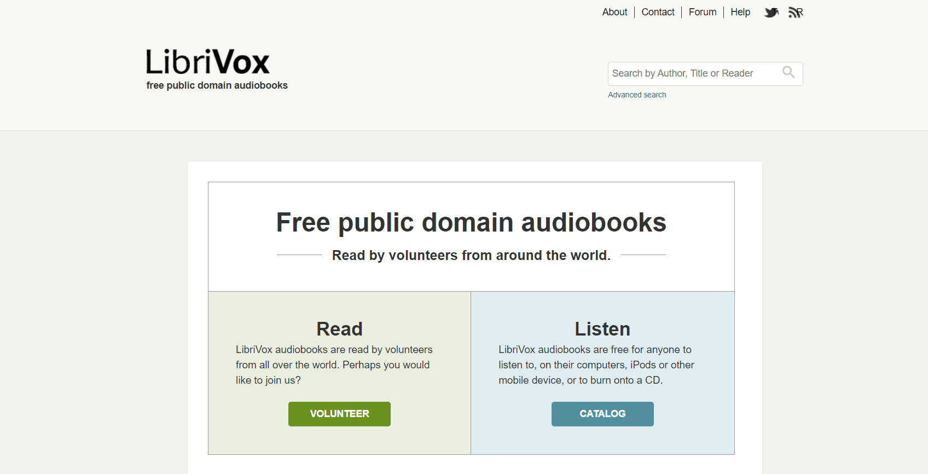The image size is (928, 474).
Task: Click the large "Free public domain audiobooks" headline
Action: [x=471, y=223]
